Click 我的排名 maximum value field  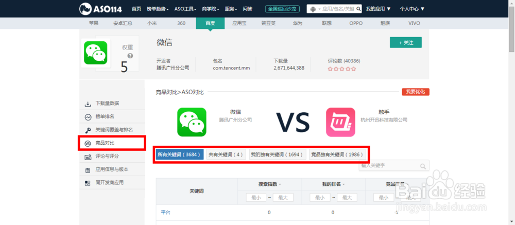coord(347,198)
